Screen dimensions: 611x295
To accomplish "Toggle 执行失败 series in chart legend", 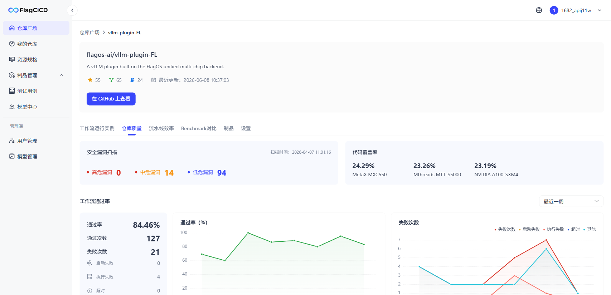I will click(x=554, y=230).
